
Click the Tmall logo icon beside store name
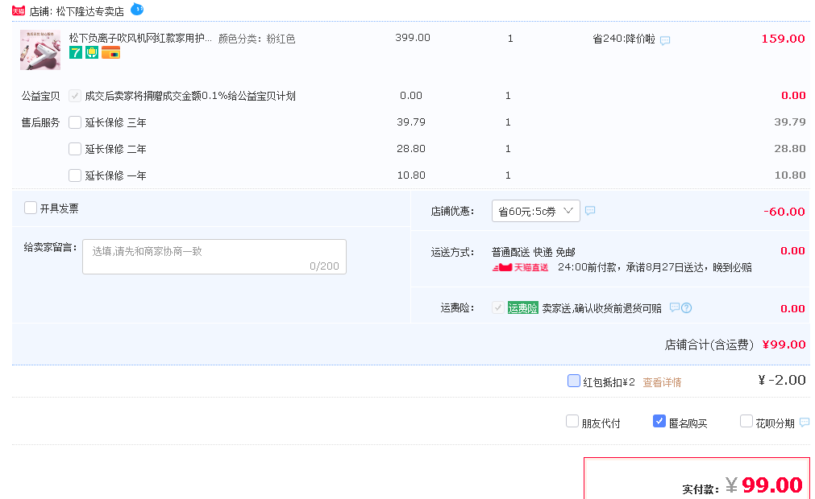19,11
